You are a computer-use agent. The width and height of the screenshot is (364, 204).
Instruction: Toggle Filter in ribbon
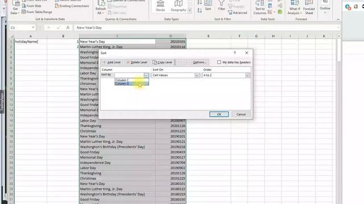pos(221,6)
